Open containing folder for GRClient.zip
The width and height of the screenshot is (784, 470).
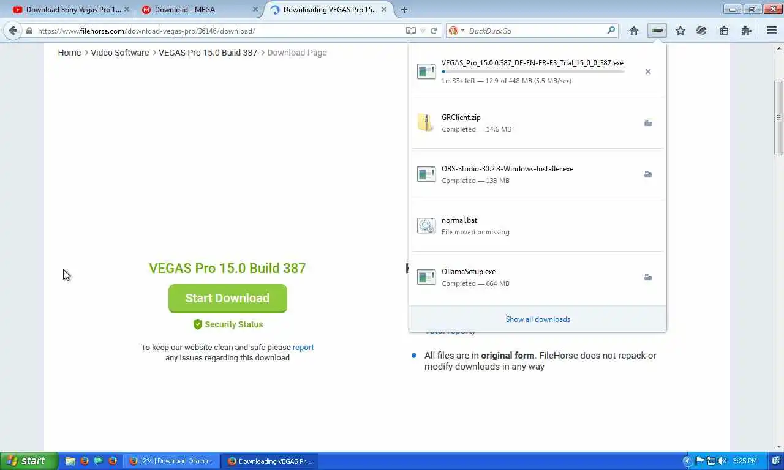(648, 123)
